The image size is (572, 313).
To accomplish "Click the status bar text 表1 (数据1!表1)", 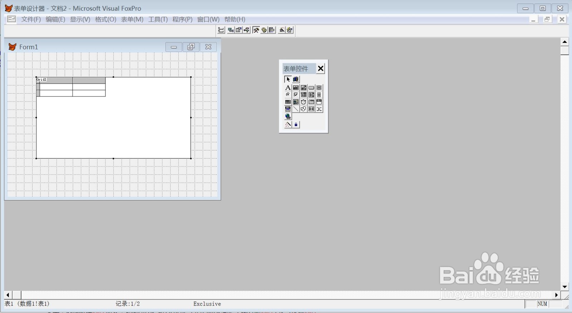I will (27, 304).
